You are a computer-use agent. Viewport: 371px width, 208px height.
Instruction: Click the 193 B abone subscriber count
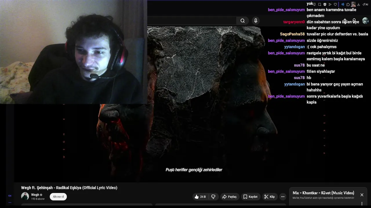(x=38, y=199)
